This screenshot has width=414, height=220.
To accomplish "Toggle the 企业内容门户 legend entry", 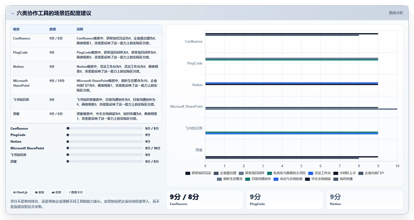I will (x=371, y=173).
